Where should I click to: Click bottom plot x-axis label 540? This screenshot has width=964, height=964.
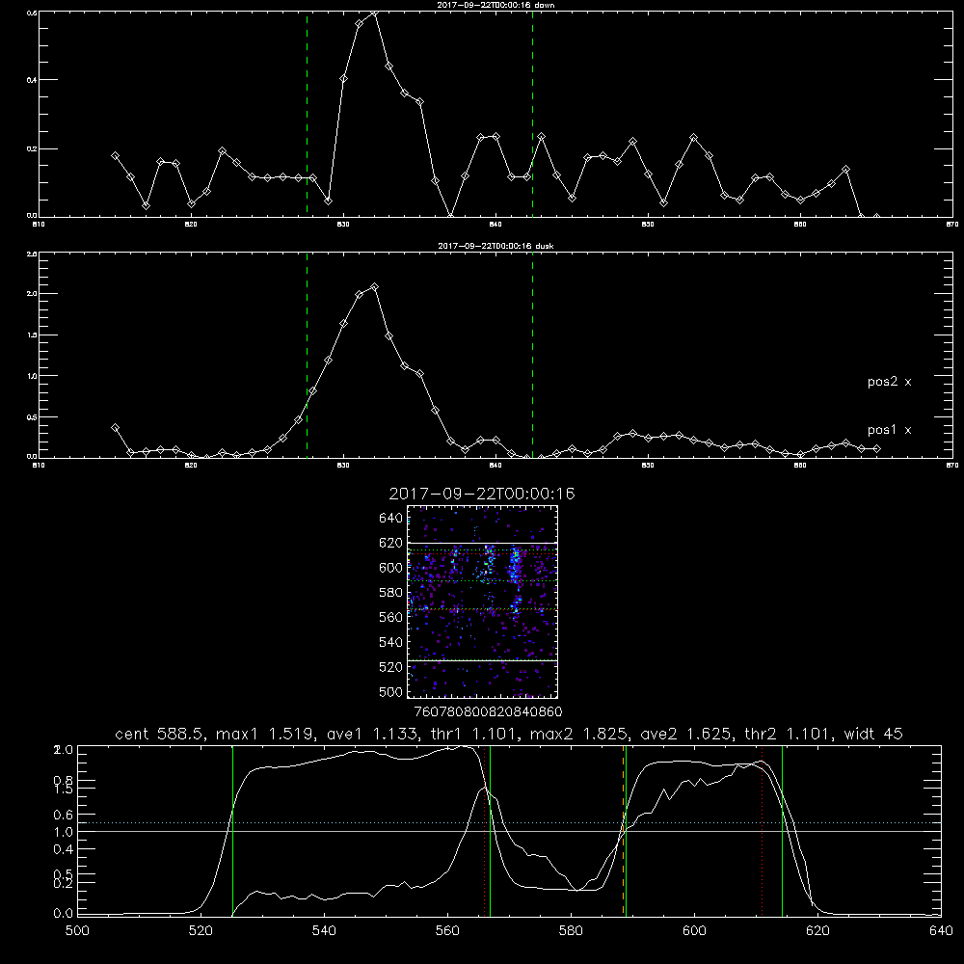(324, 931)
